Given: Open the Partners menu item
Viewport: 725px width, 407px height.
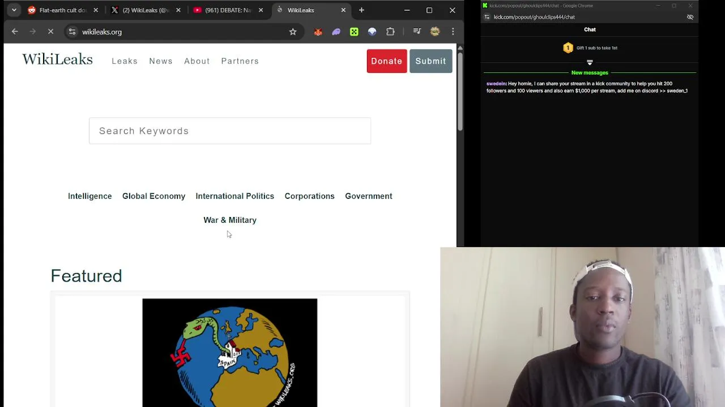Looking at the screenshot, I should click(240, 61).
